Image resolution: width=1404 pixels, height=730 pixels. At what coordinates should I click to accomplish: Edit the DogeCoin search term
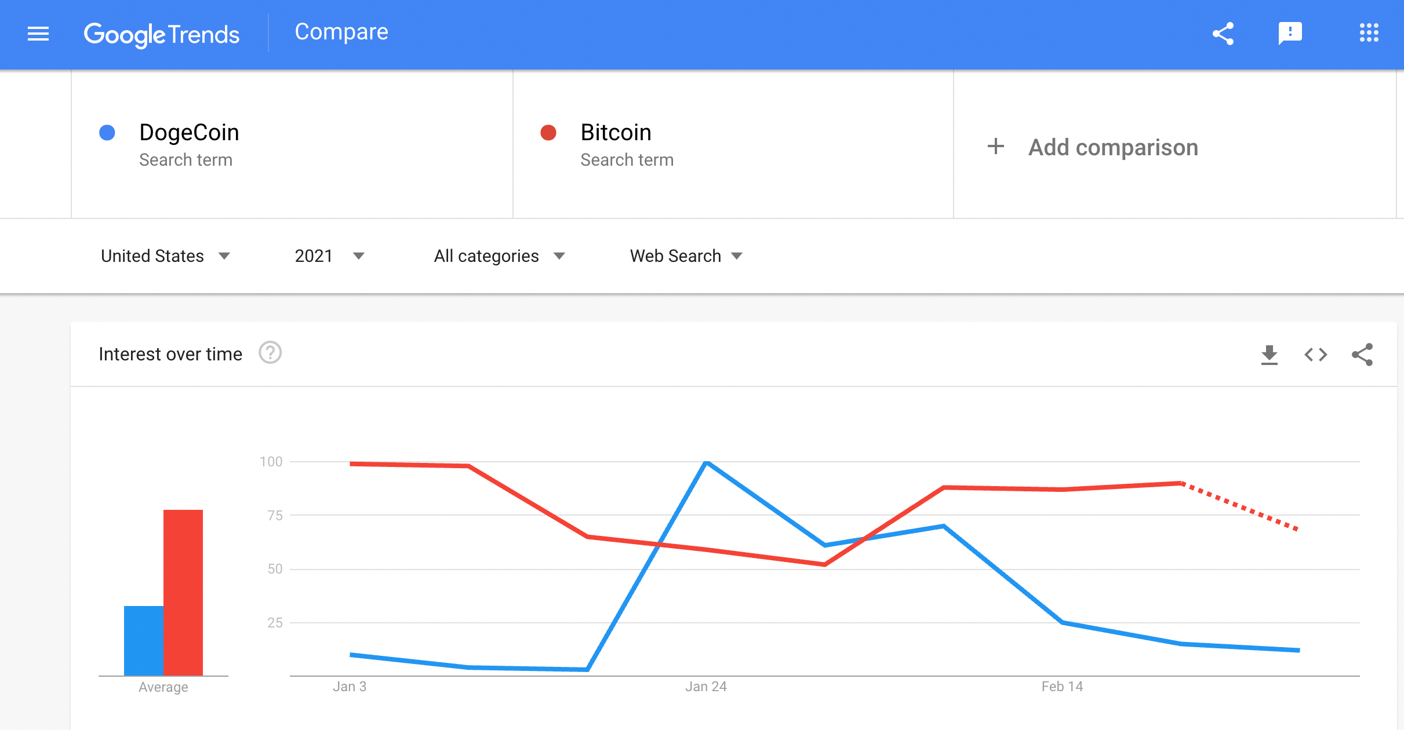190,133
